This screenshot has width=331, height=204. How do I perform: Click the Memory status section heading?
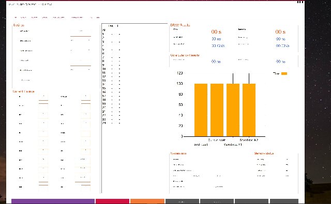click(x=264, y=153)
